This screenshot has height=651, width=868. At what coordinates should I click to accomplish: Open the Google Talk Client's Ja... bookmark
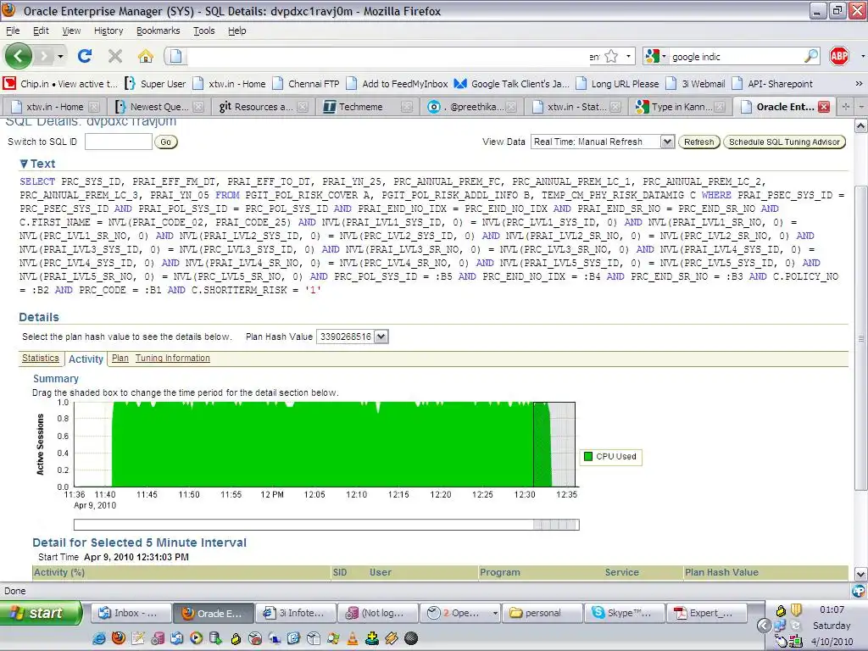(x=511, y=84)
